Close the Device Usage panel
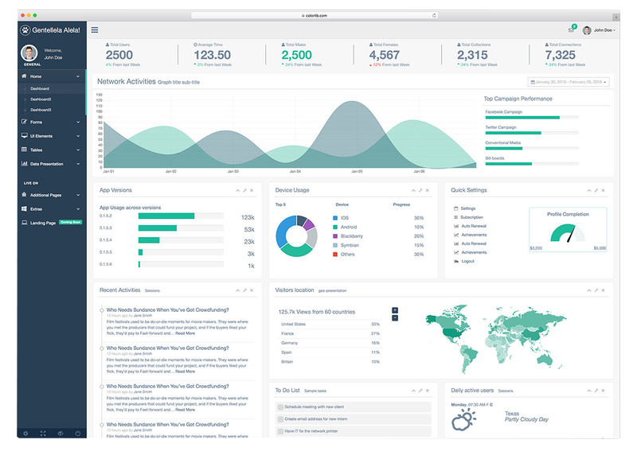Image resolution: width=637 pixels, height=463 pixels. (428, 190)
